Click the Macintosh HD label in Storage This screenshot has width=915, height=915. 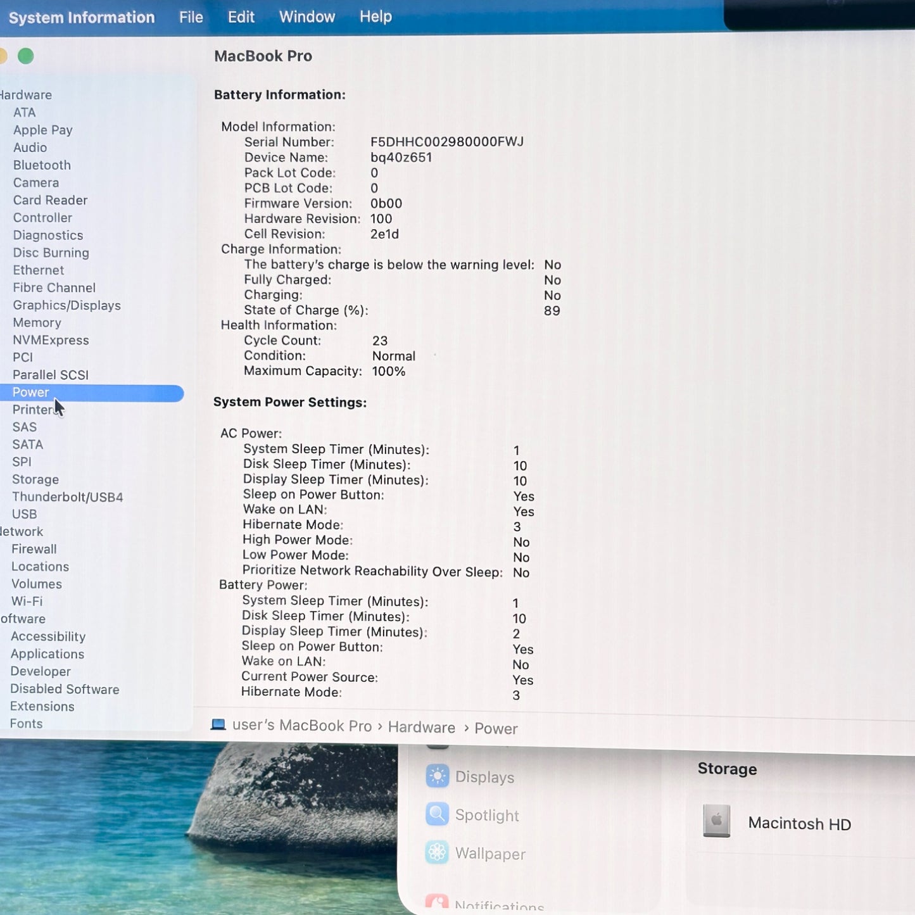800,823
